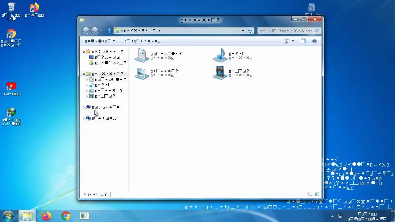Go back with the Explorer Back arrow
The width and height of the screenshot is (395, 222).
[x=86, y=31]
